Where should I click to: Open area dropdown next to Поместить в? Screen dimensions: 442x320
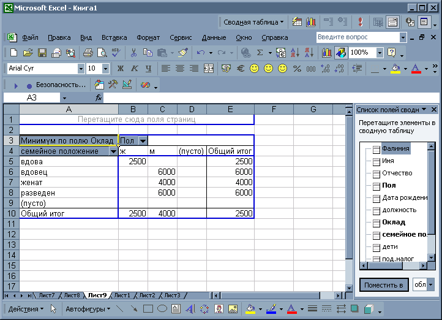pos(431,284)
